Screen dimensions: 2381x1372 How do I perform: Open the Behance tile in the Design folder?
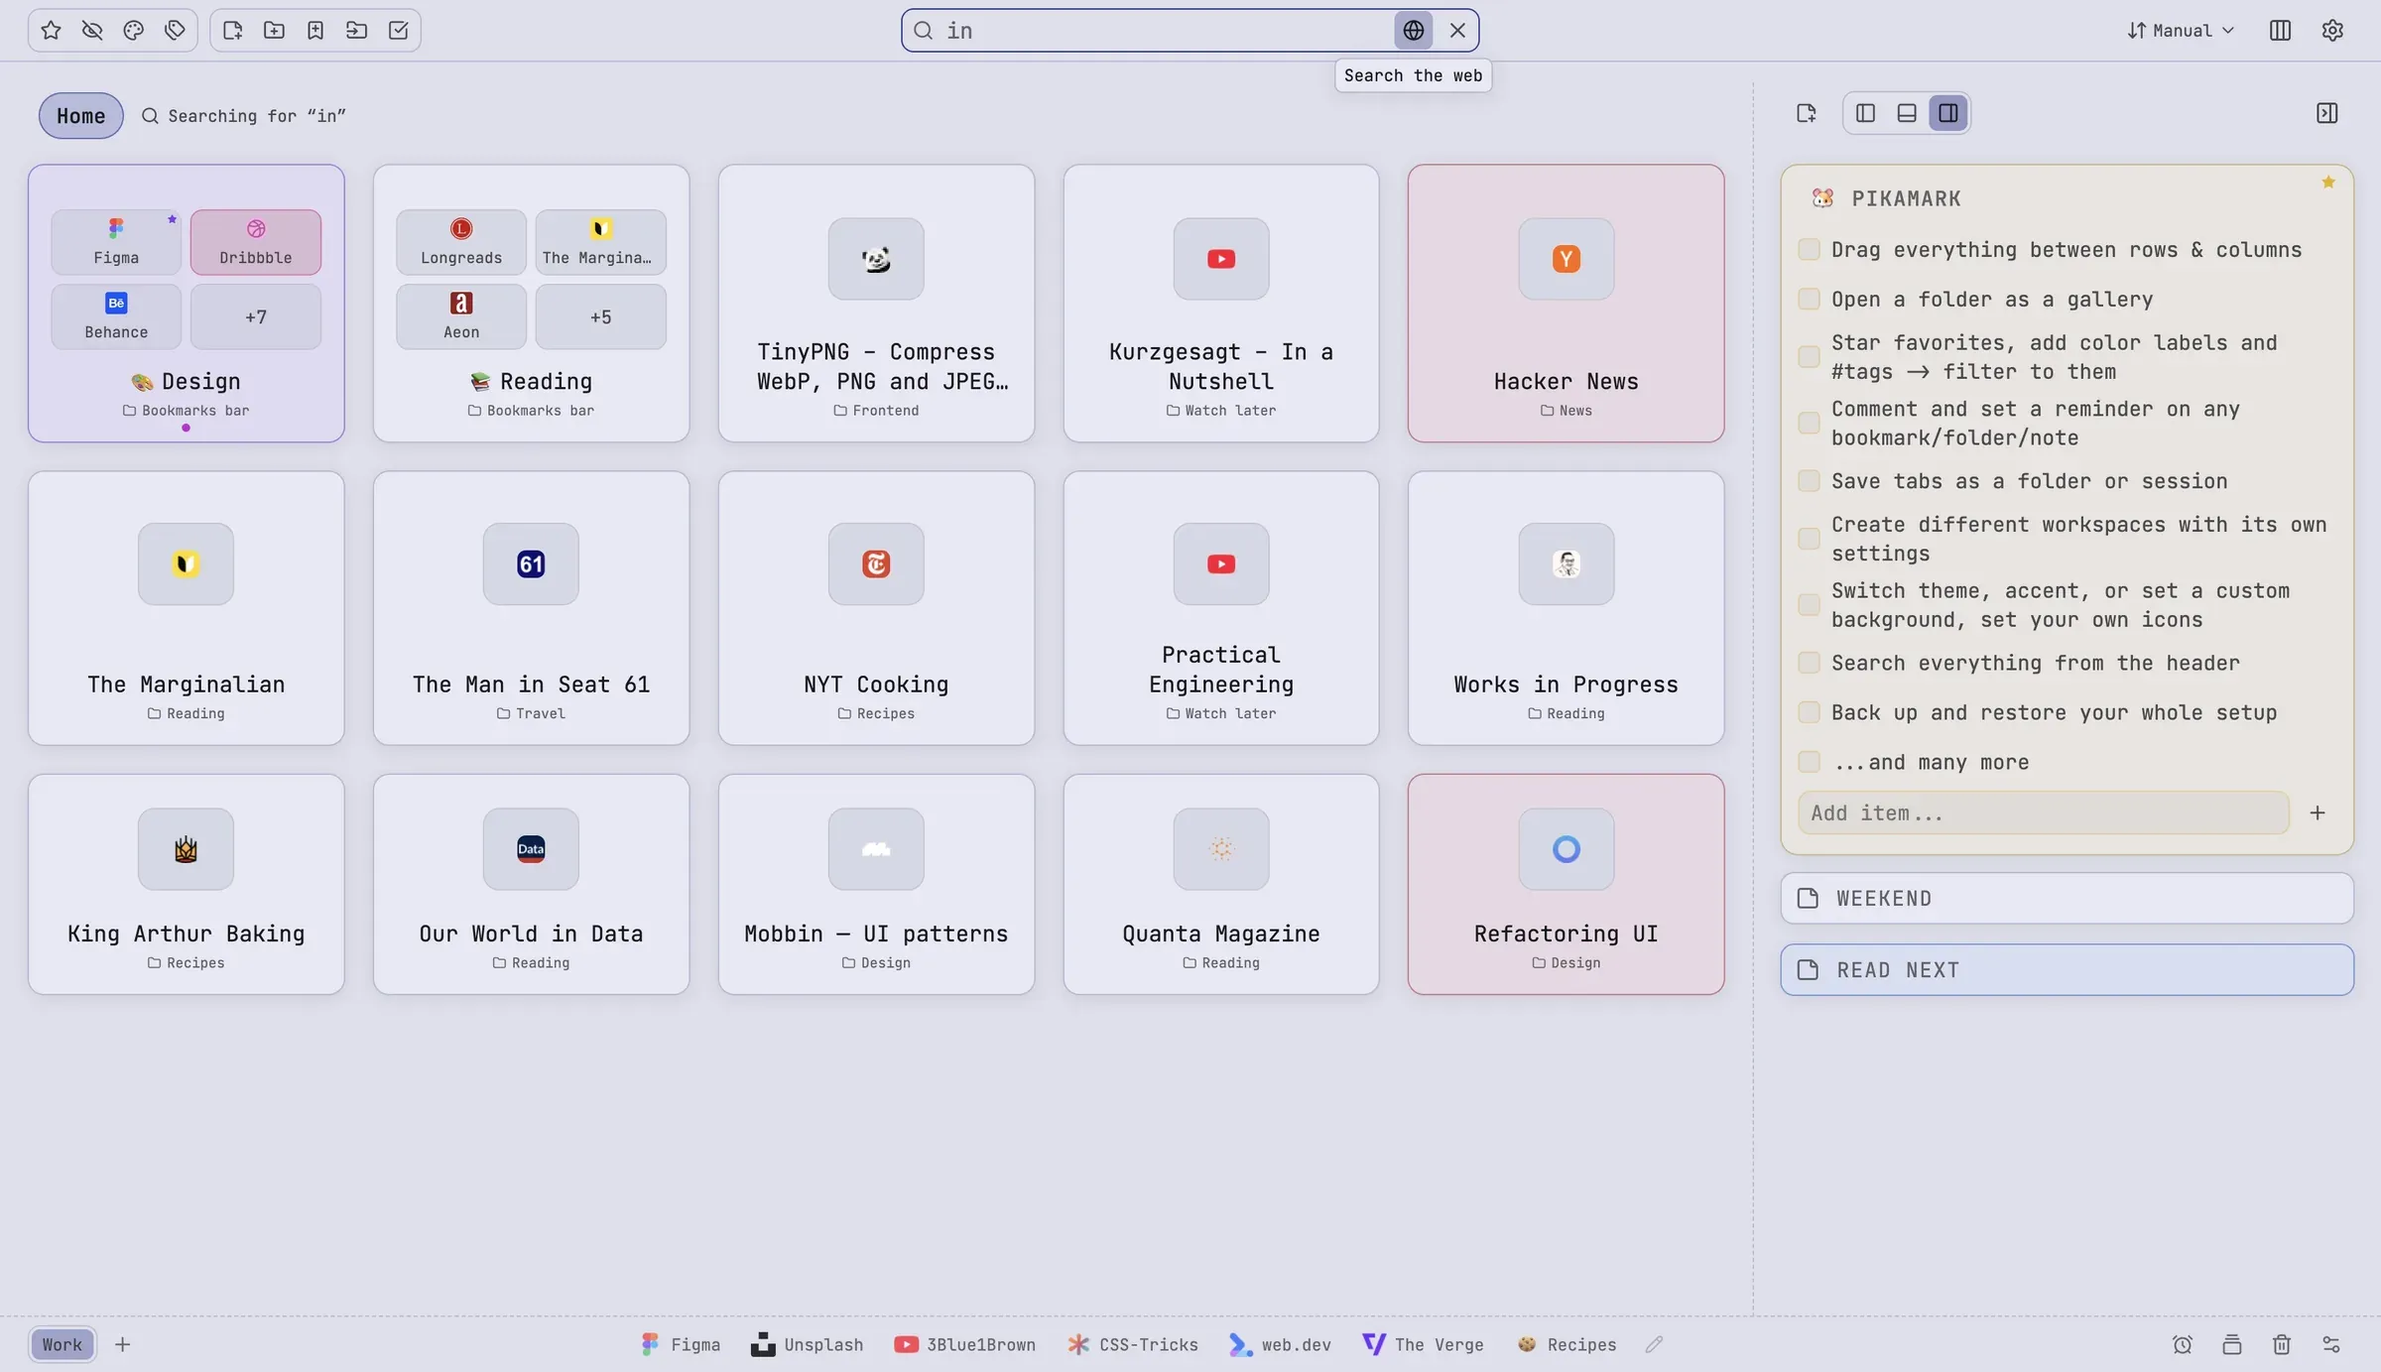(116, 316)
